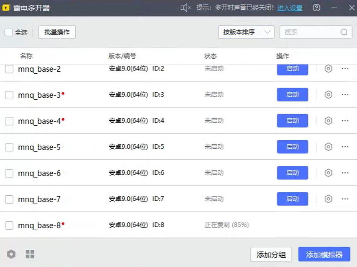Select the mnq_base-3 emulator name

39,95
